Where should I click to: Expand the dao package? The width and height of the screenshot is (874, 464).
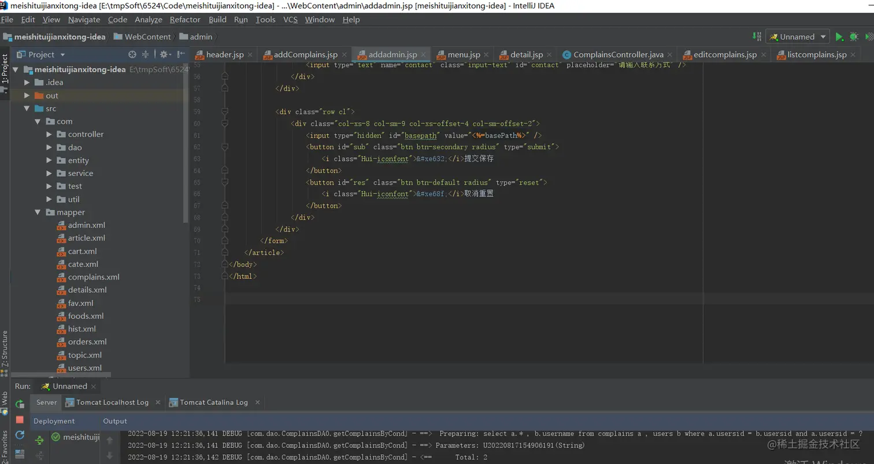point(49,148)
